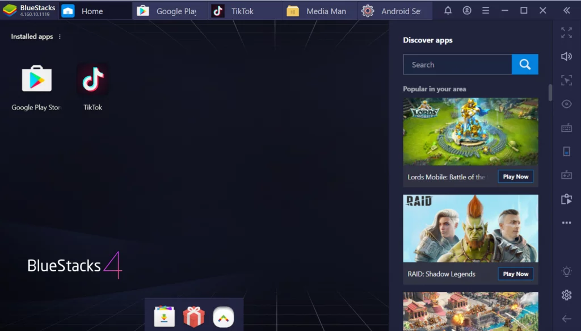Switch to the Media Manager tab

320,11
